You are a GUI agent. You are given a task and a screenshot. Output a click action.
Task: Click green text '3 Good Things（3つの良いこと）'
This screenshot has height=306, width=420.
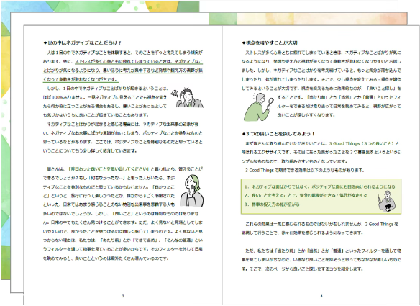[362, 143]
